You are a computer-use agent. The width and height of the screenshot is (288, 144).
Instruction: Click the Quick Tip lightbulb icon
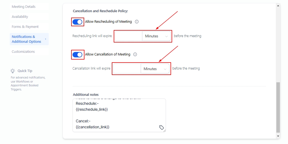[x=13, y=71]
